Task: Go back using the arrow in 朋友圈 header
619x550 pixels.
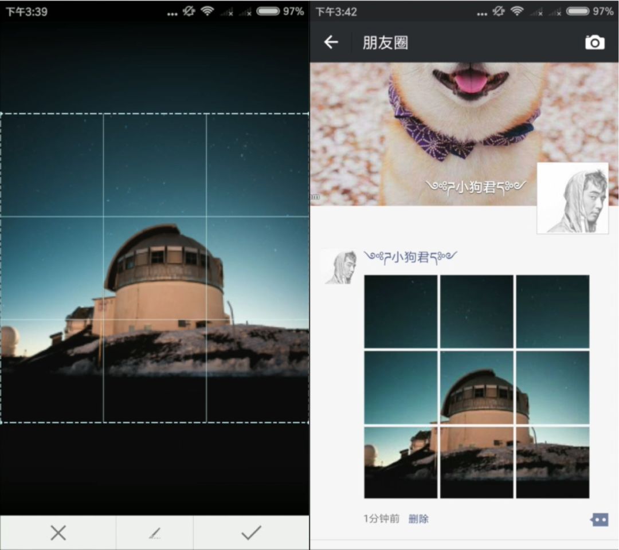Action: point(331,42)
